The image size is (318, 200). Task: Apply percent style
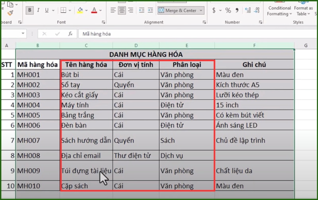click(x=228, y=10)
